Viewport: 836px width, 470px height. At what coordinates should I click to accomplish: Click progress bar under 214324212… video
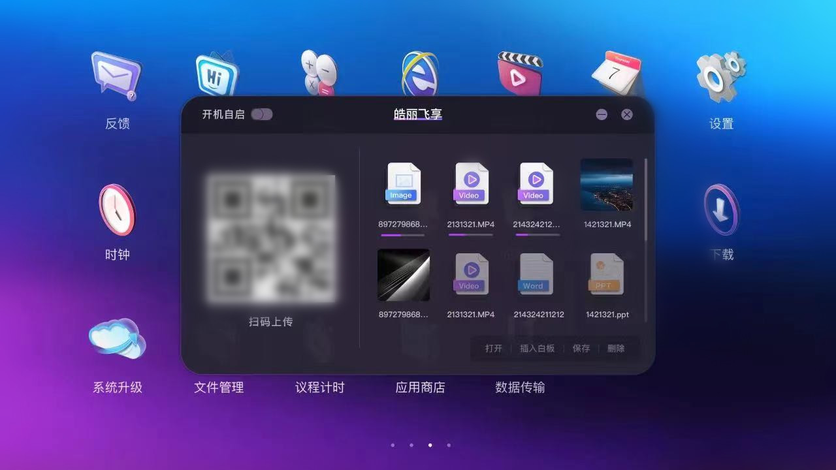click(x=538, y=235)
